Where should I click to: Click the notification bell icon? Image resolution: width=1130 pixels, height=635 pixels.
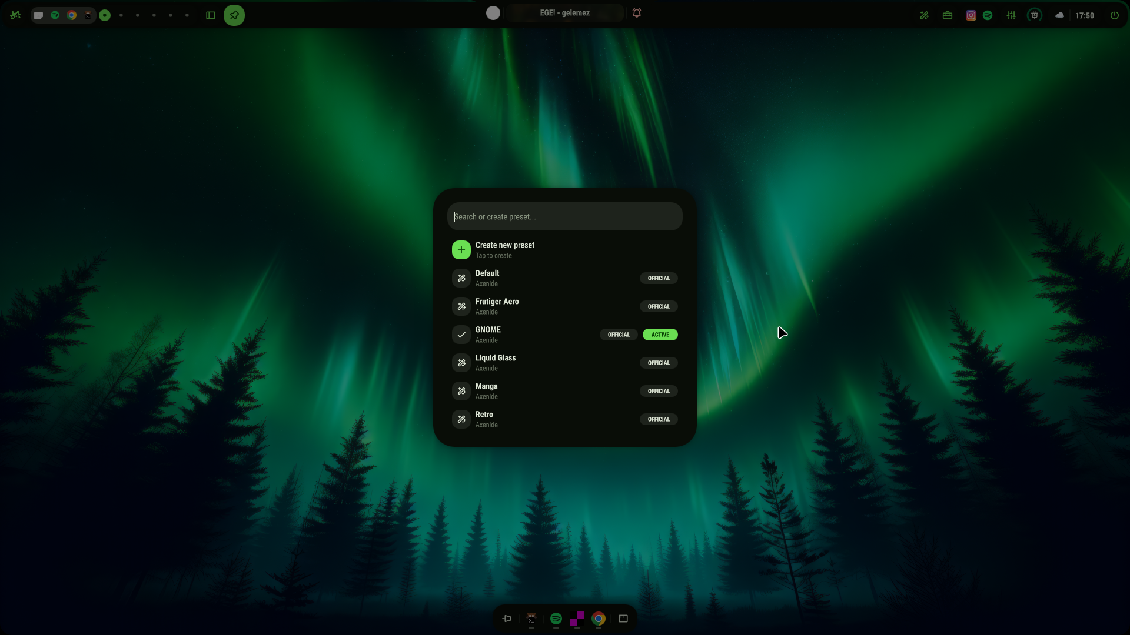[x=636, y=13]
